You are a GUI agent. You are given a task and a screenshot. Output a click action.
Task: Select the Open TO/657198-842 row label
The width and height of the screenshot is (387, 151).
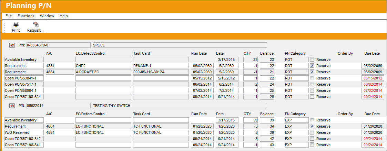tap(24, 139)
